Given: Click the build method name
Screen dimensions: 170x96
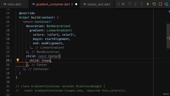Looking at the screenshot, I should pyautogui.click(x=35, y=17).
